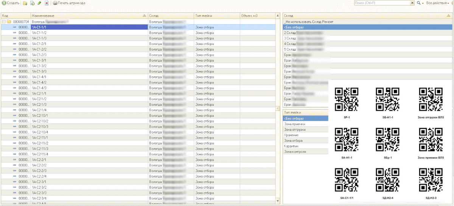Click the QR code labeled 5Д-Н2-3
454x206 pixels.
click(x=431, y=180)
